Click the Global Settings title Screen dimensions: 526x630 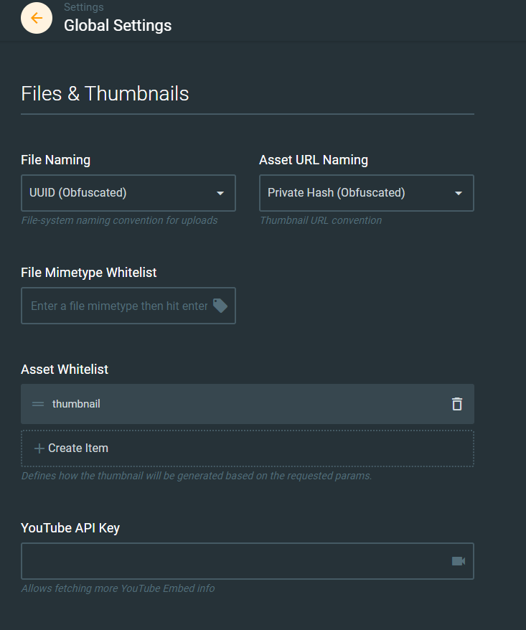click(118, 25)
